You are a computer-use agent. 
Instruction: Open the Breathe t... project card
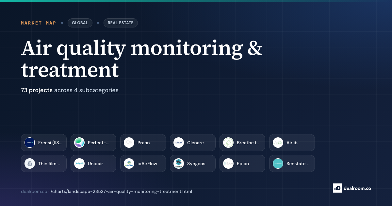(x=242, y=143)
